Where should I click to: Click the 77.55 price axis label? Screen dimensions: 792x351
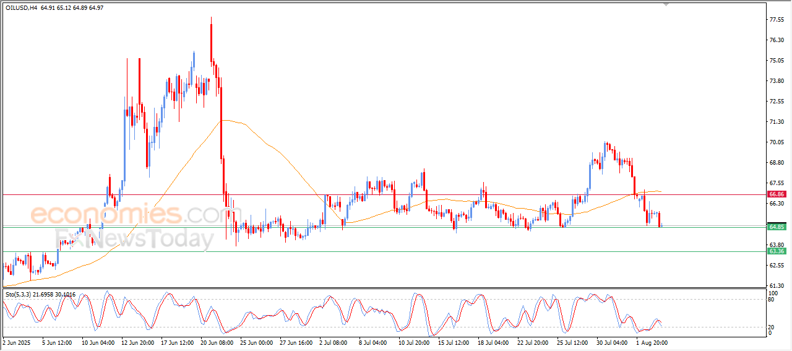point(777,20)
